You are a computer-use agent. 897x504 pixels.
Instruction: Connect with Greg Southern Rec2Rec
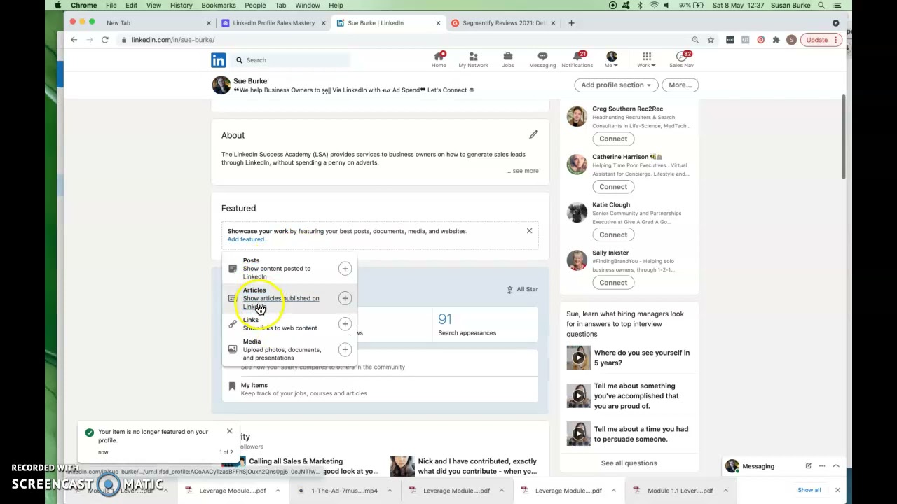pos(613,139)
